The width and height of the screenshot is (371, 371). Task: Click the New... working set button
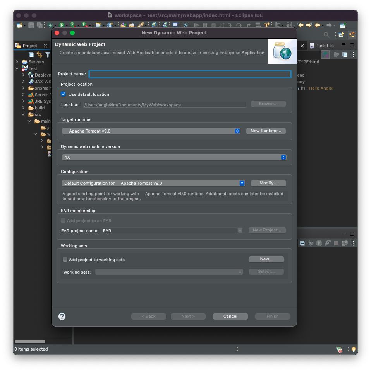click(266, 259)
